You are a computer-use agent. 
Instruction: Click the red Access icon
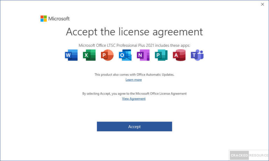point(179,55)
